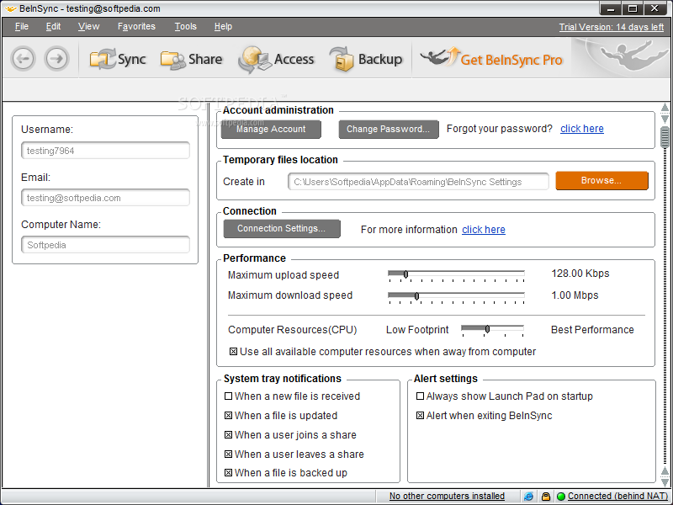This screenshot has width=673, height=505.
Task: Open the Access remote computer section
Action: [277, 59]
